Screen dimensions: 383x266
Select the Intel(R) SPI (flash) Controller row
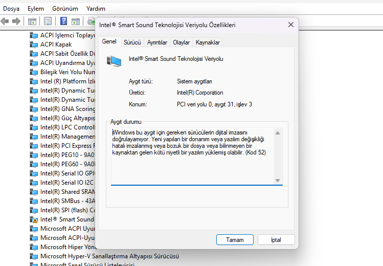click(62, 210)
